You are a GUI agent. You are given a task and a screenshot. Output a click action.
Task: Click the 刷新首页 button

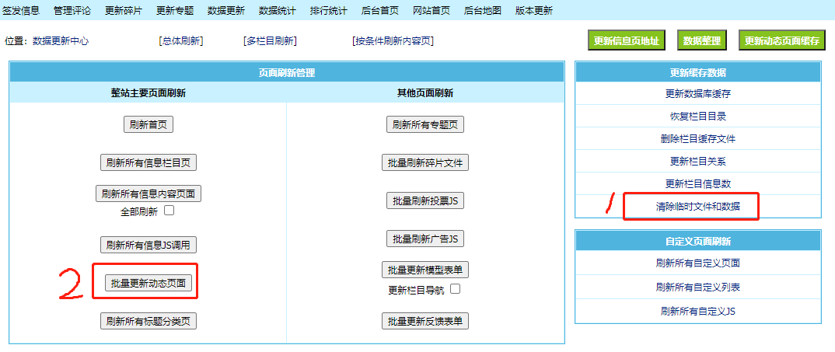[148, 124]
